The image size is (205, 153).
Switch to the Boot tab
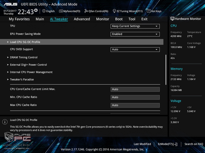119,19
